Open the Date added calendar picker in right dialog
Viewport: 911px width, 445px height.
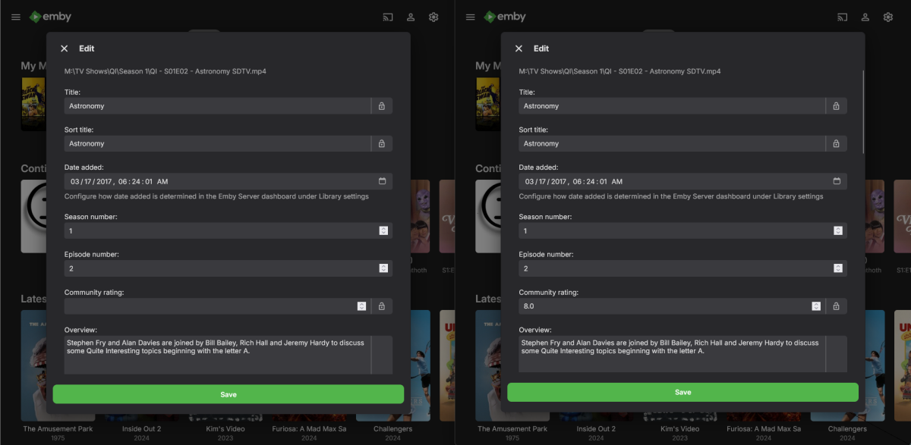(837, 181)
